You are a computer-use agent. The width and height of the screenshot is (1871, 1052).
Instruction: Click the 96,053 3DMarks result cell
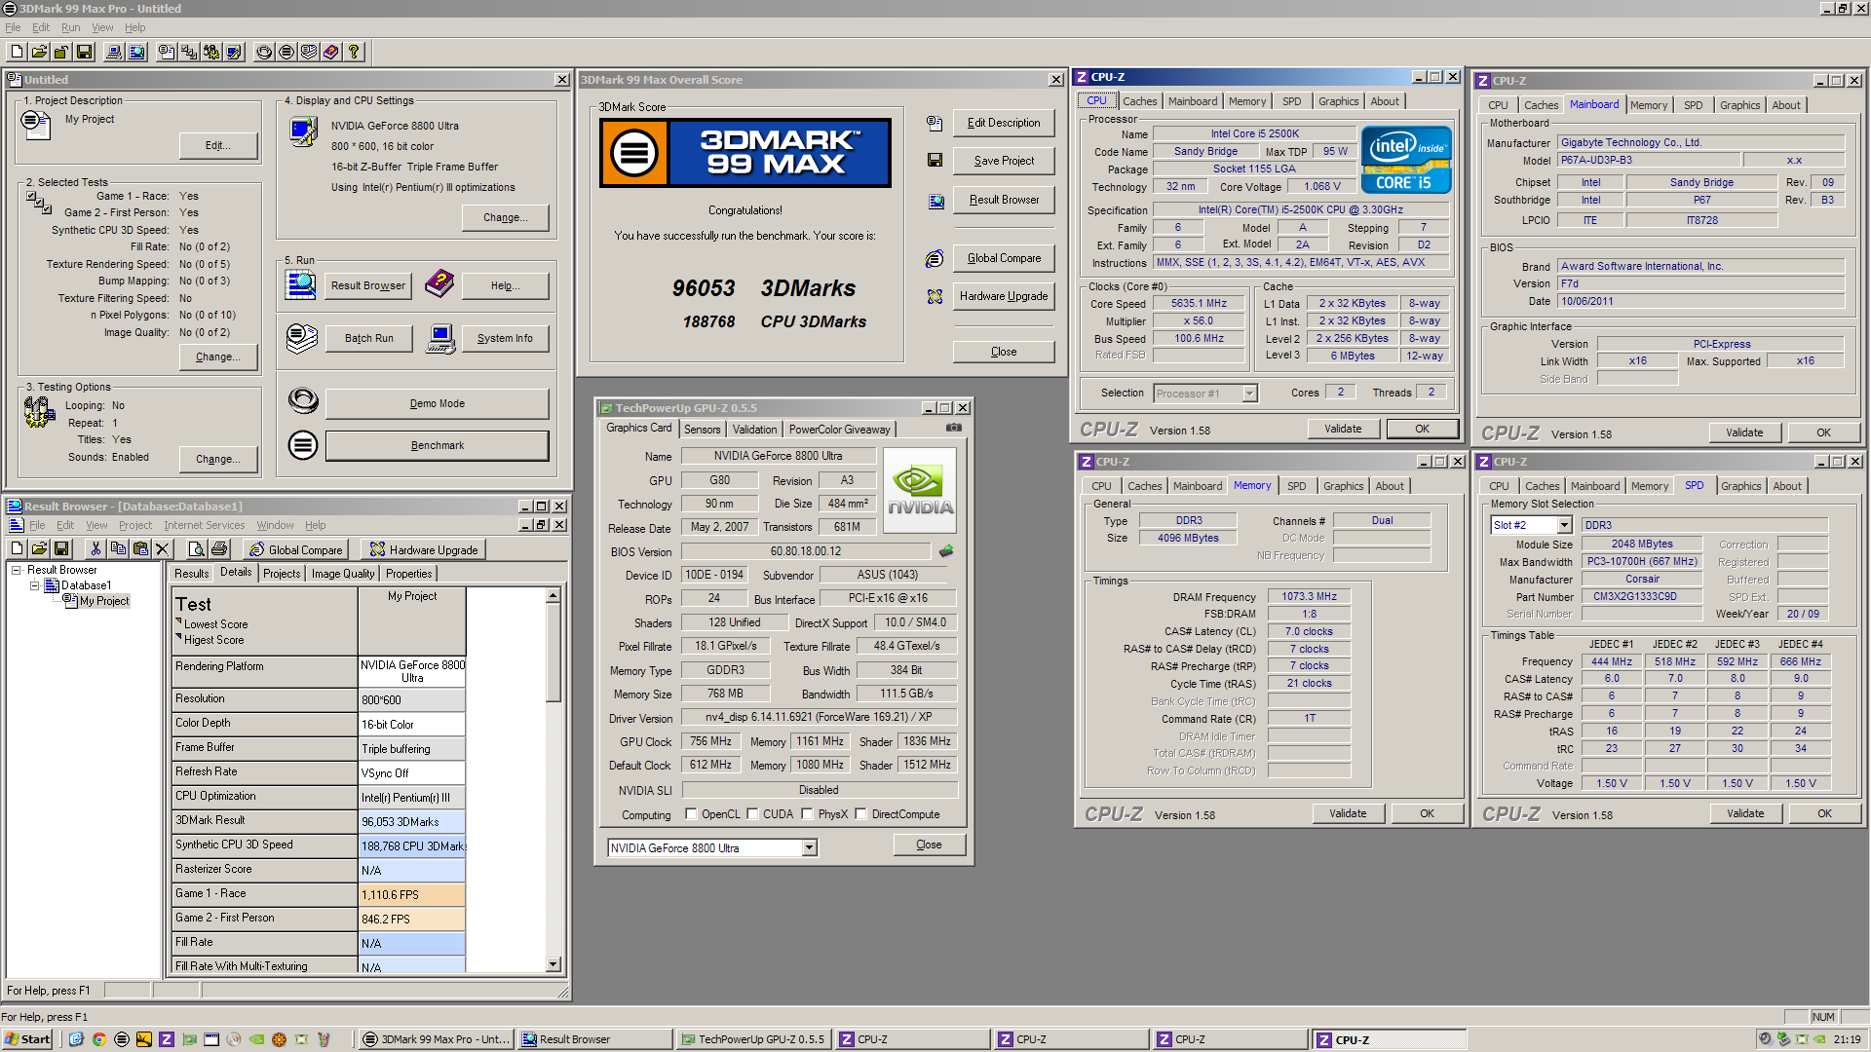(411, 822)
